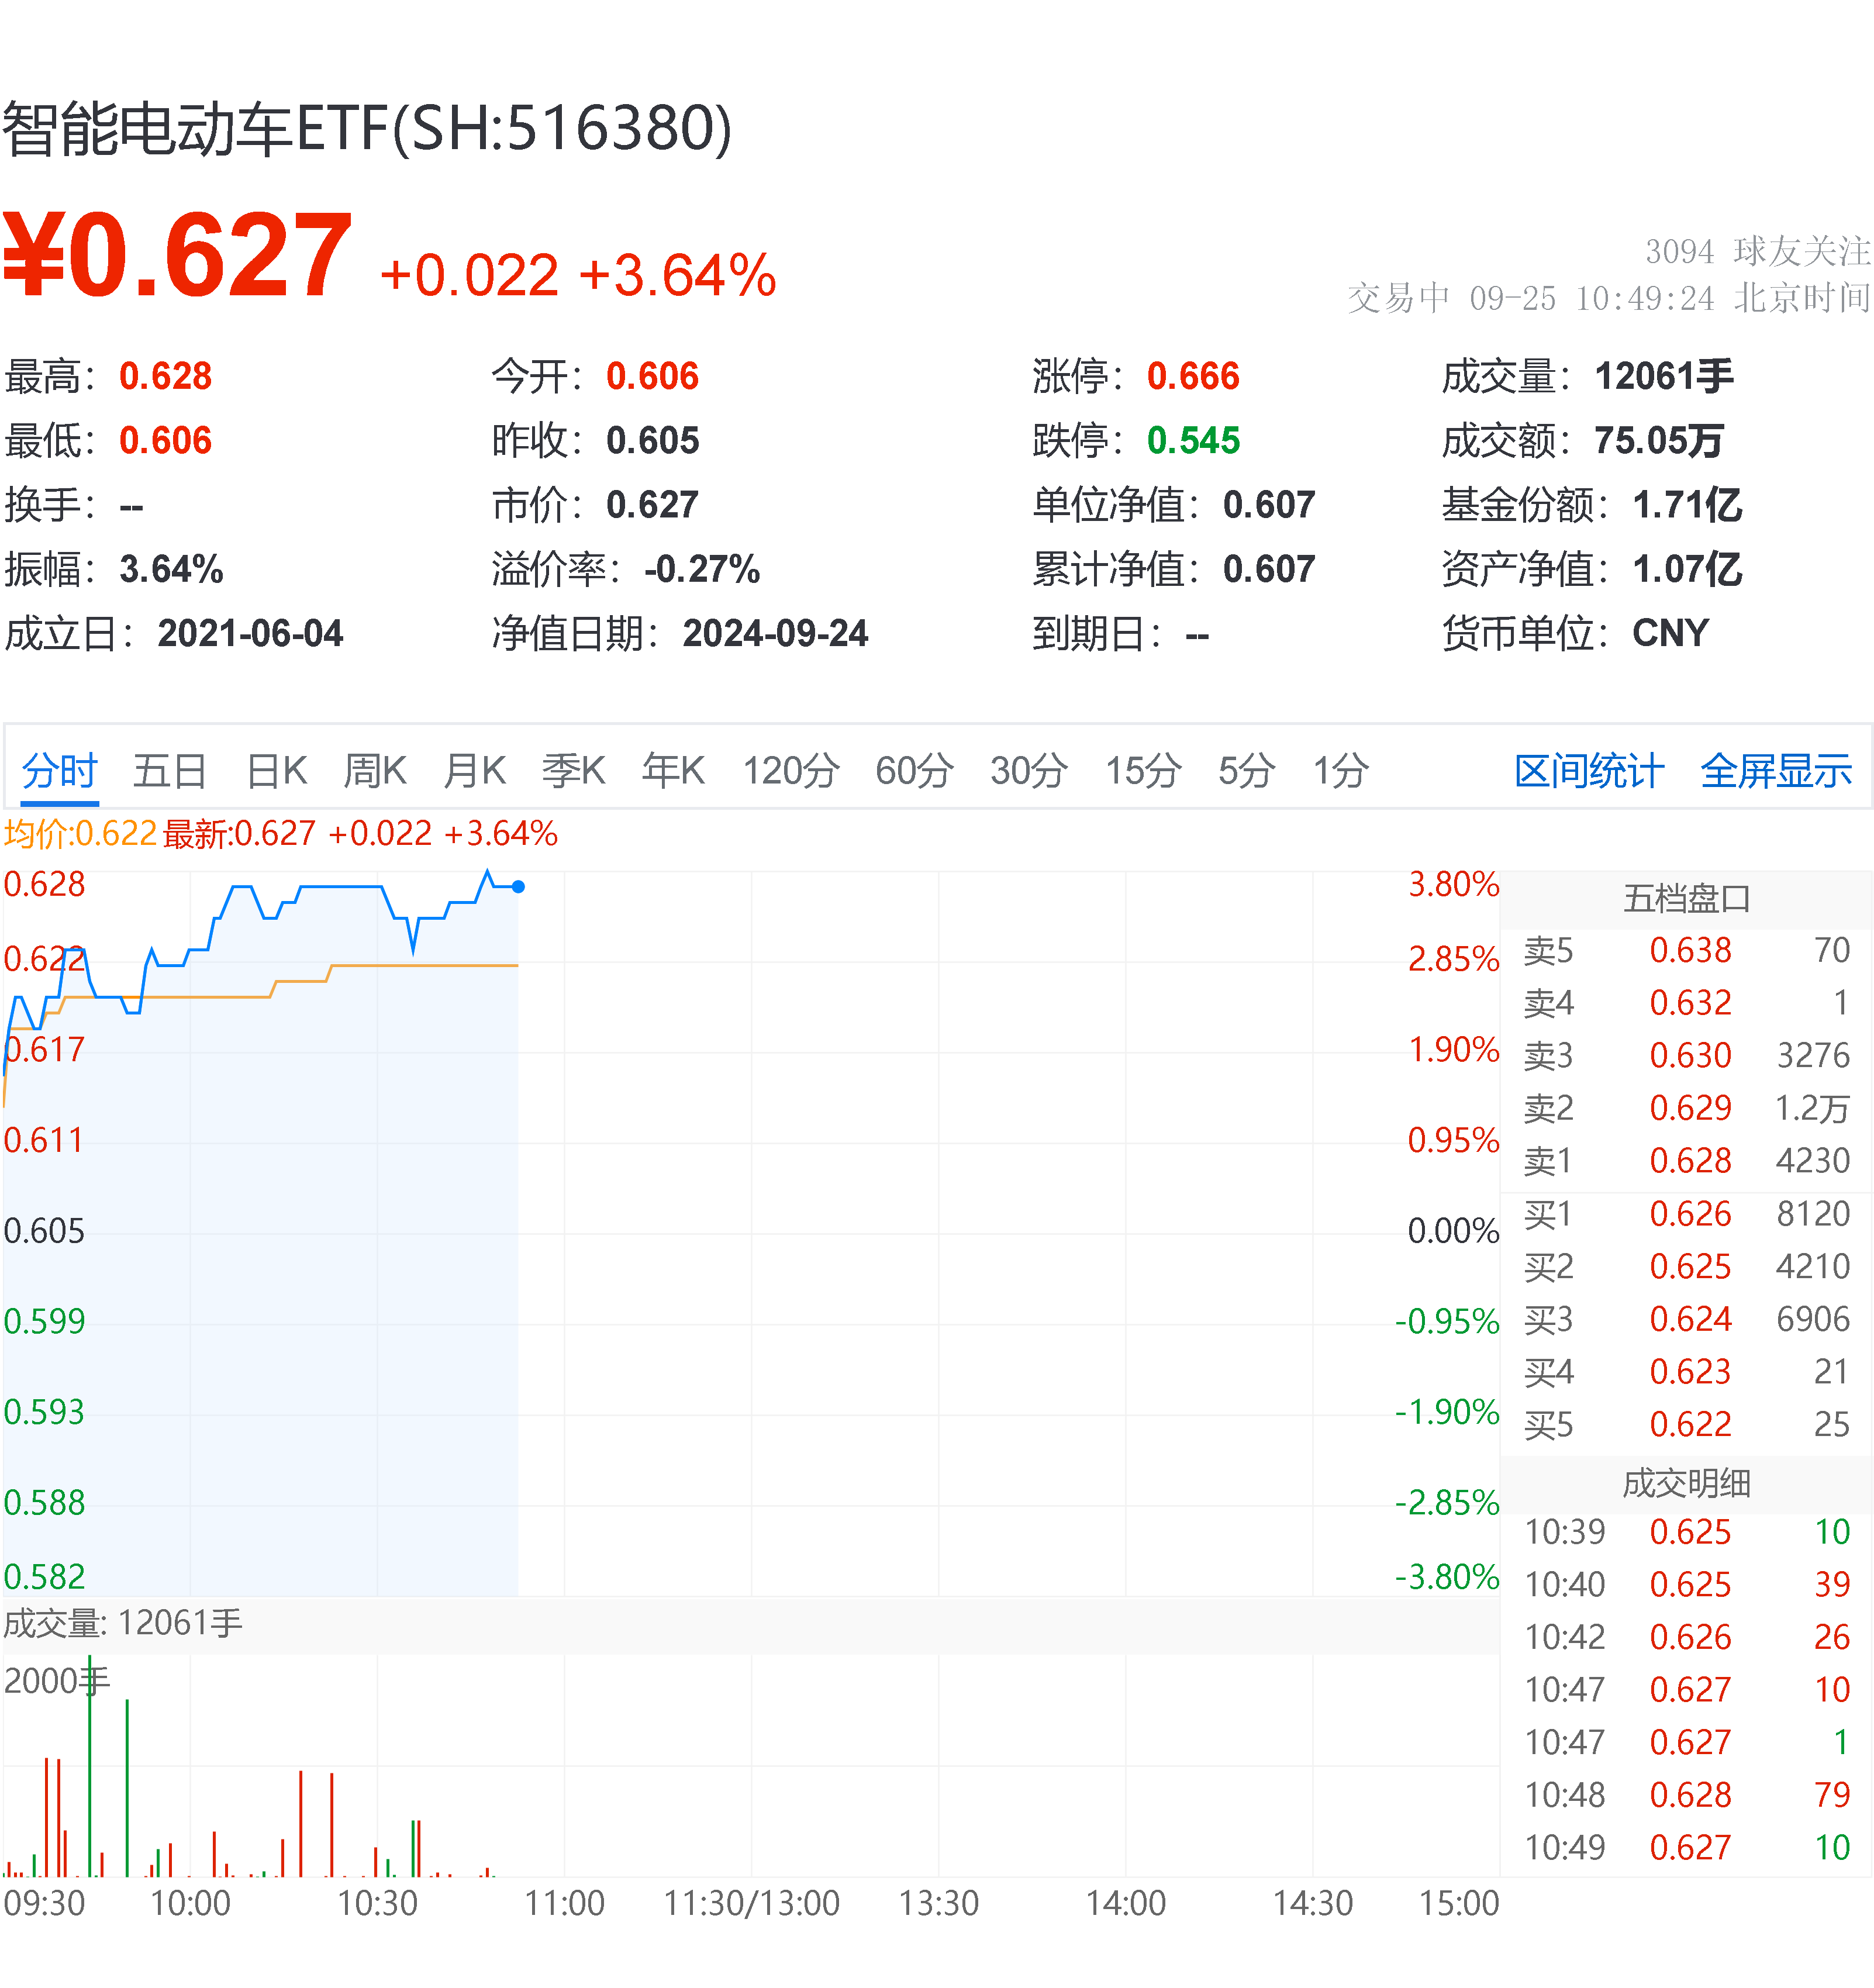Click the 跌停 value 0.545
Viewport: 1874px width, 1988px height.
[1193, 441]
